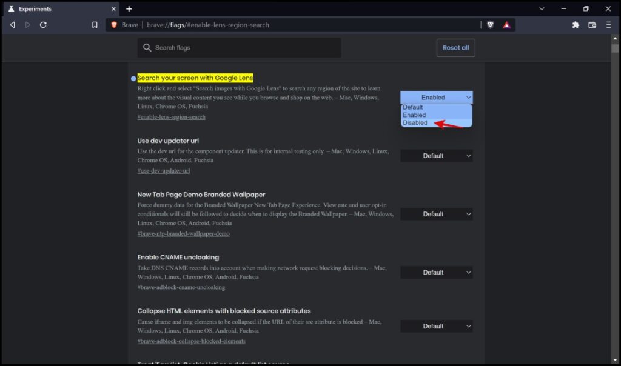Viewport: 621px width, 366px height.
Task: Open Brave Shields lion icon
Action: click(x=490, y=25)
